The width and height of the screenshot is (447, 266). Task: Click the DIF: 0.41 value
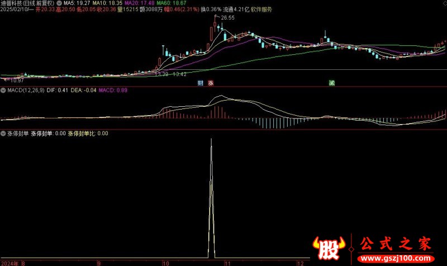(57, 91)
